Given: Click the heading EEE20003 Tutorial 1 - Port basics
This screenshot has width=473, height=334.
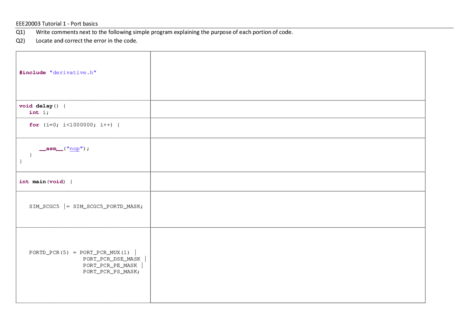Looking at the screenshot, I should click(57, 24).
